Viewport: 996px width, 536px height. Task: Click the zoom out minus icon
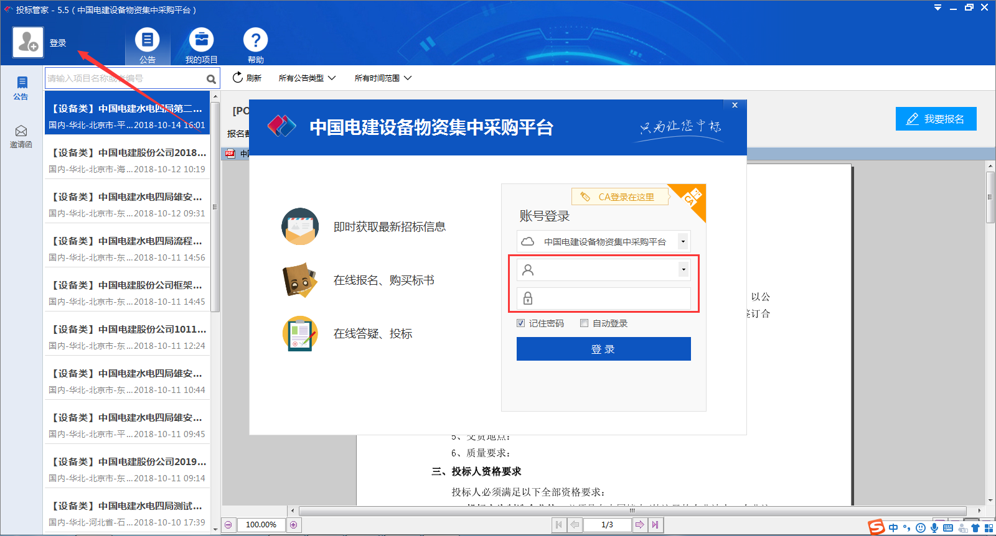(x=228, y=525)
